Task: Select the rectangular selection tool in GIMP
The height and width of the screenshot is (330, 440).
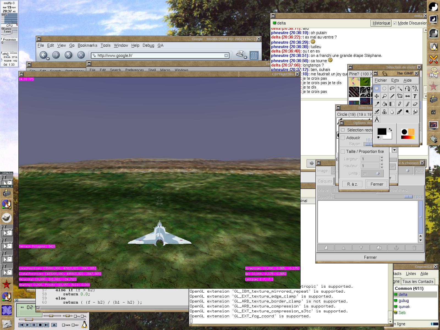Action: 376,88
